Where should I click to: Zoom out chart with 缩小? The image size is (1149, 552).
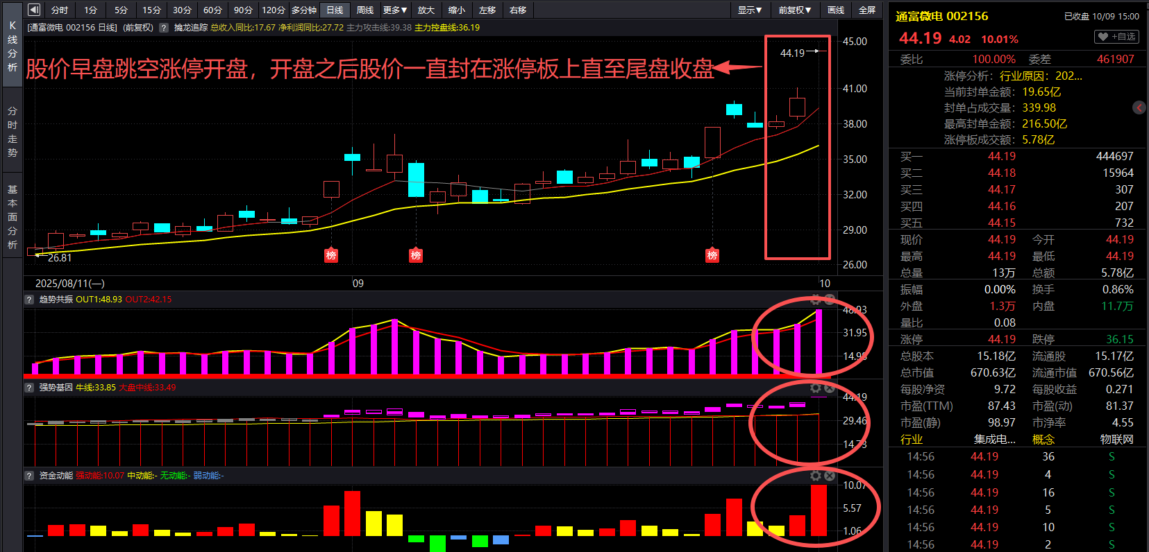(456, 10)
